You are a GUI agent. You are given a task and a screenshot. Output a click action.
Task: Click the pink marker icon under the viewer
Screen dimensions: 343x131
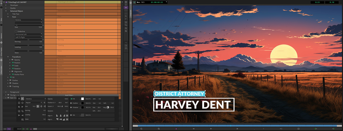coord(176,129)
